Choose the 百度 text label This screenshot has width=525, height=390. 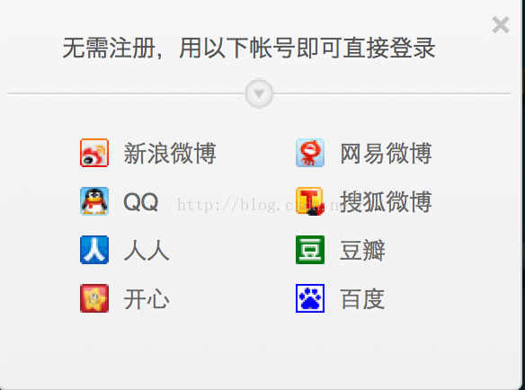[x=362, y=298]
